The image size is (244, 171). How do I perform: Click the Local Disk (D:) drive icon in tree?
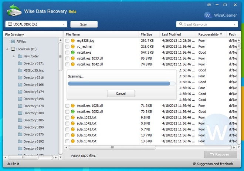tap(13, 49)
